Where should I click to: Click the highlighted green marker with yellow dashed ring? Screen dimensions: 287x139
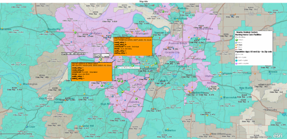(100, 59)
